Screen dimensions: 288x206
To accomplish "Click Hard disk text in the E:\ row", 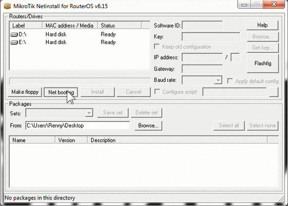I will click(x=56, y=43).
